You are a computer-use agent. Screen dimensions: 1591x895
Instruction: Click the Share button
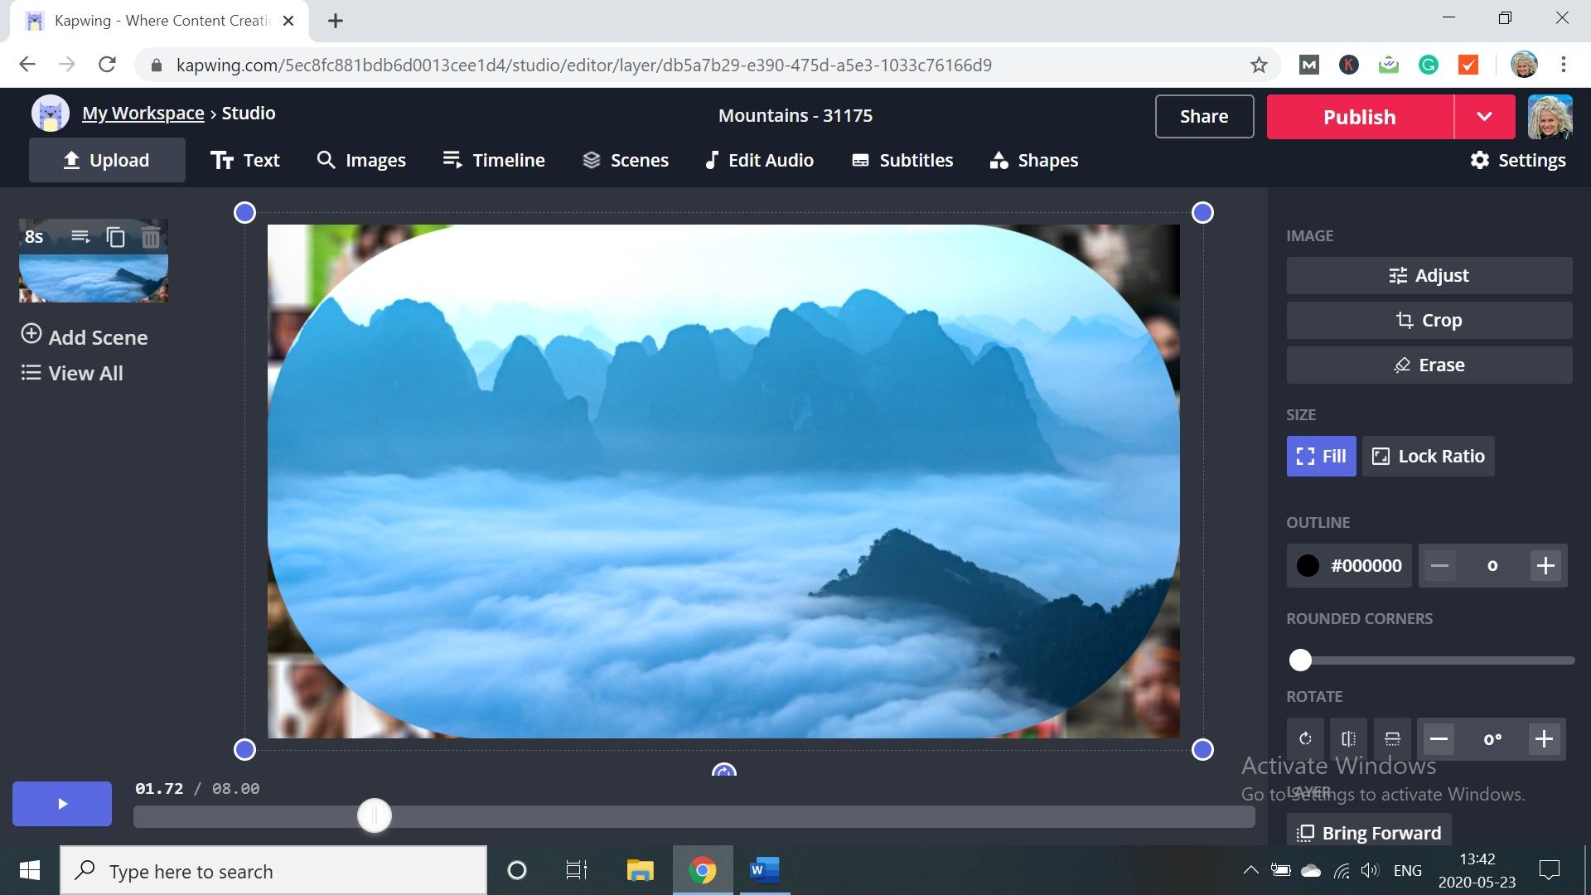click(x=1203, y=116)
